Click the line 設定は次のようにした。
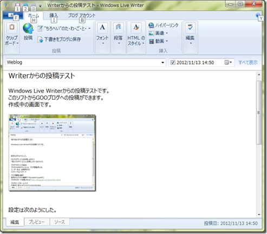Screen dimensions: 267x234 tap(32, 210)
